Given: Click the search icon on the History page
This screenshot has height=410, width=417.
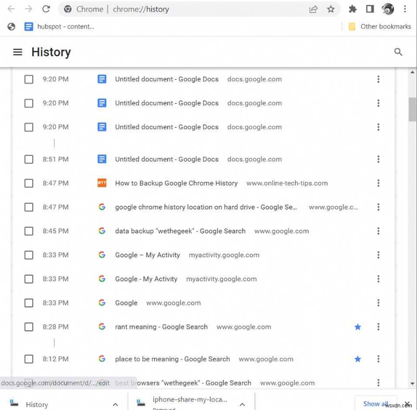Looking at the screenshot, I should [398, 52].
